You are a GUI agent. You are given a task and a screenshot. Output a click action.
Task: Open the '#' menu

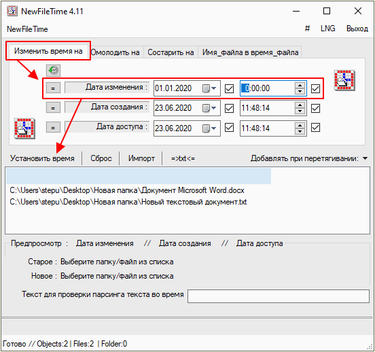point(307,29)
